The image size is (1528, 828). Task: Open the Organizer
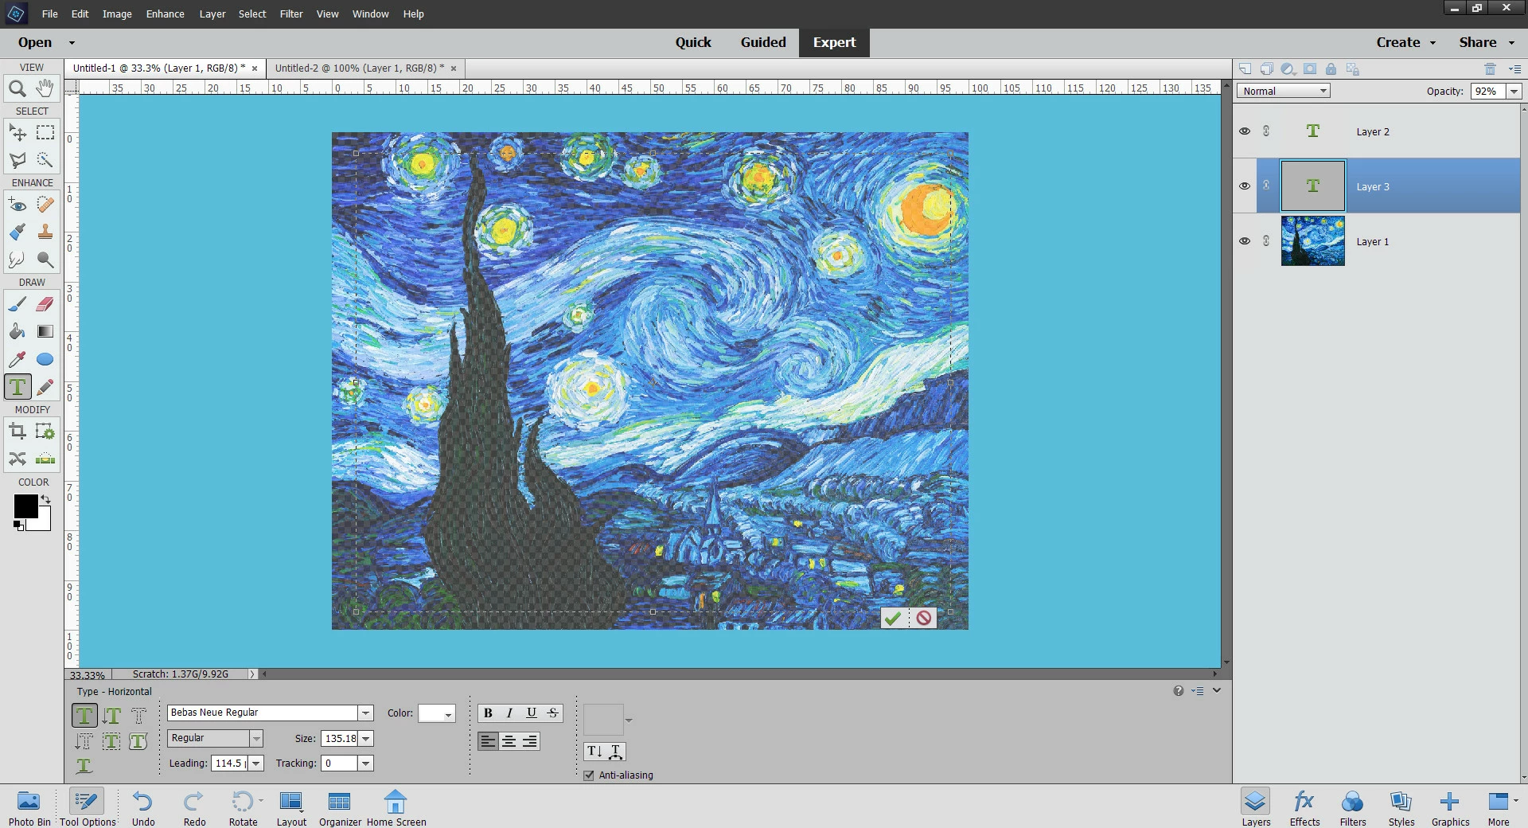[340, 807]
